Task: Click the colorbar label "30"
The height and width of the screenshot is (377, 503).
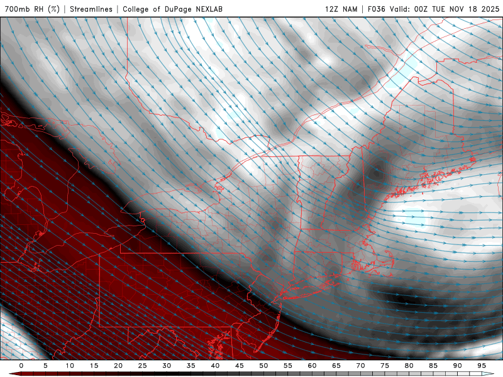Action: (167, 366)
